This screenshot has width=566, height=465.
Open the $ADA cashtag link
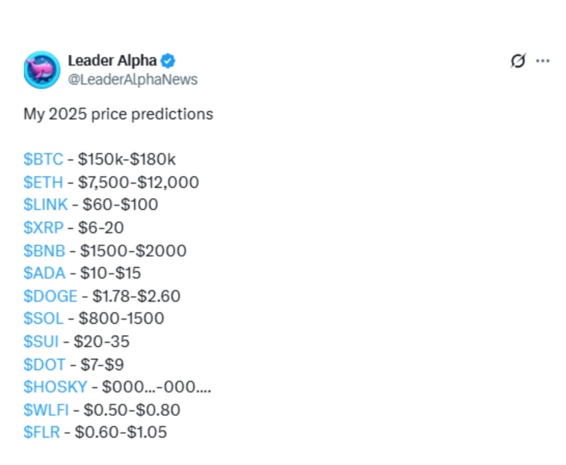pyautogui.click(x=44, y=273)
